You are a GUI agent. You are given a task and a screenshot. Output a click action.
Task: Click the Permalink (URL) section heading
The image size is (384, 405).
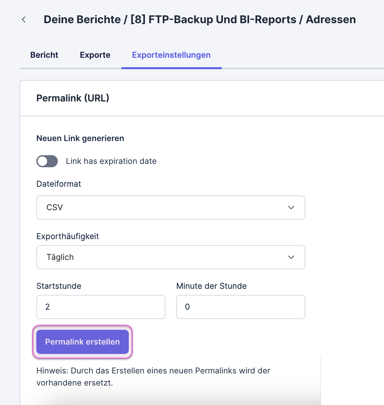(x=73, y=98)
